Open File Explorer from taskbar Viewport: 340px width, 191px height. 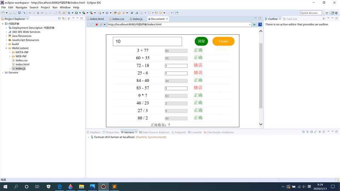pyautogui.click(x=81, y=186)
